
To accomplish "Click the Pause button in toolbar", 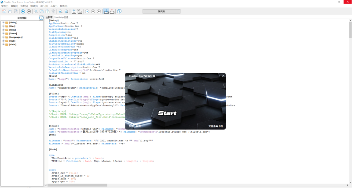I will click(x=93, y=11).
